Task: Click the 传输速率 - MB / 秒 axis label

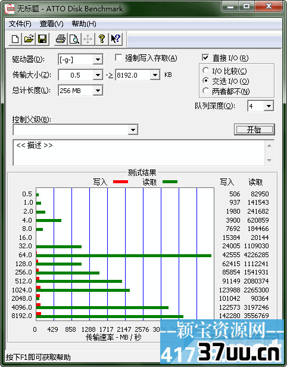Action: pyautogui.click(x=114, y=337)
